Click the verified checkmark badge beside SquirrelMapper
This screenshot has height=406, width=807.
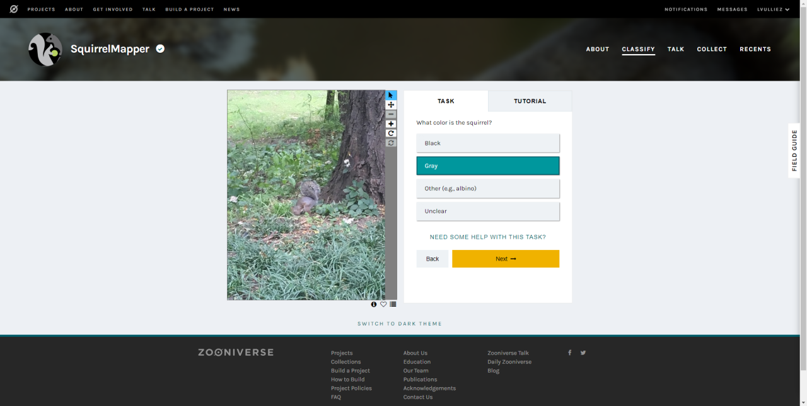[160, 48]
